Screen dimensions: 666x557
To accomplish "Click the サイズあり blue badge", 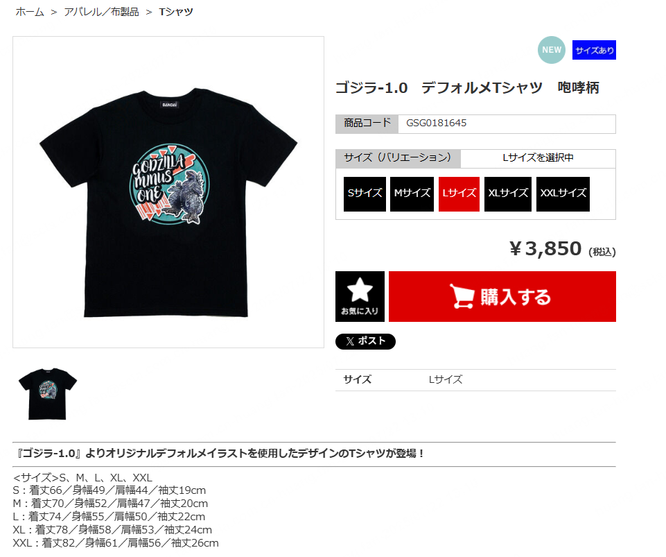I will click(x=594, y=50).
